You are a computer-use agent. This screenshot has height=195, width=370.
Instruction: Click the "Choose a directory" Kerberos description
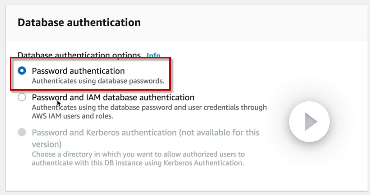click(x=138, y=154)
